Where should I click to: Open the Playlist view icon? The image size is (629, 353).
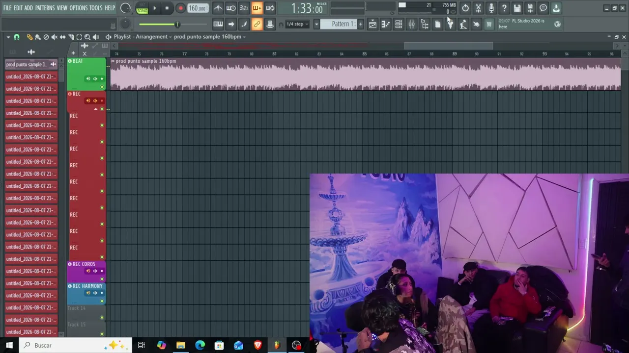[372, 24]
